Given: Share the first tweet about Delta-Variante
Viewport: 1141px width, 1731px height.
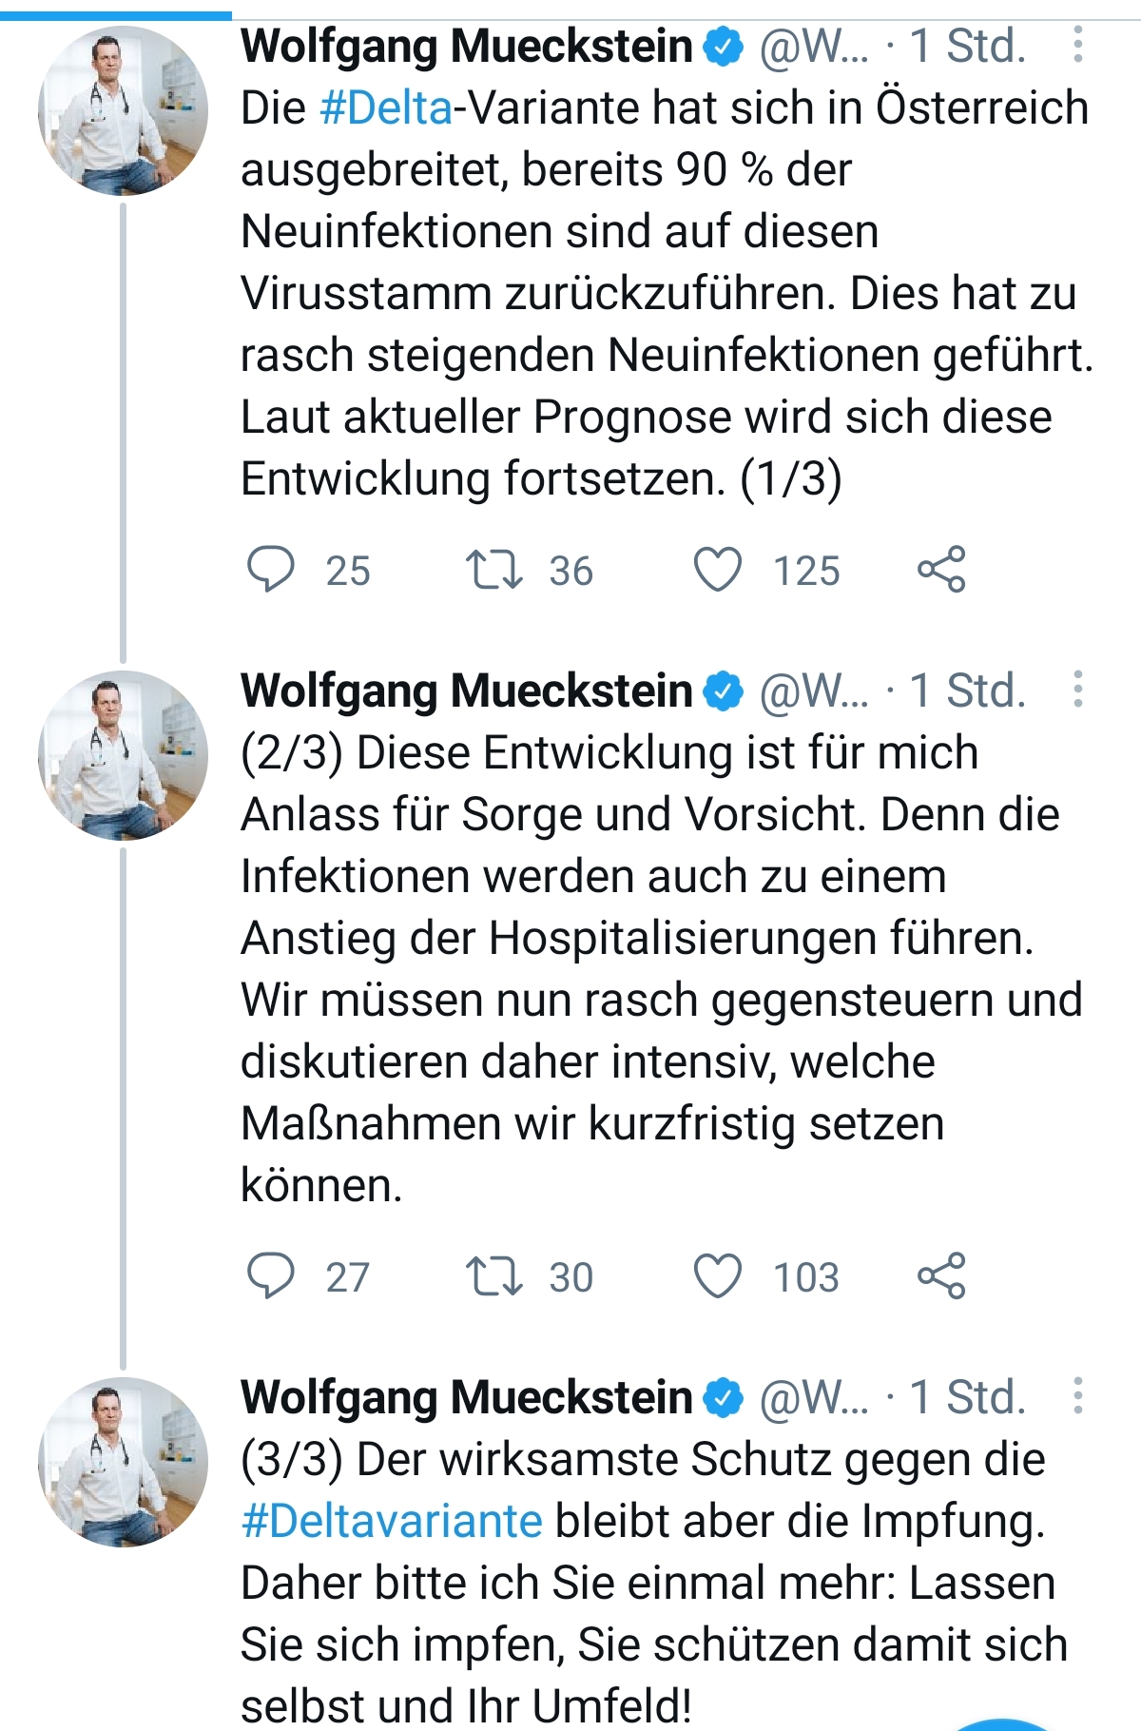Looking at the screenshot, I should point(941,570).
